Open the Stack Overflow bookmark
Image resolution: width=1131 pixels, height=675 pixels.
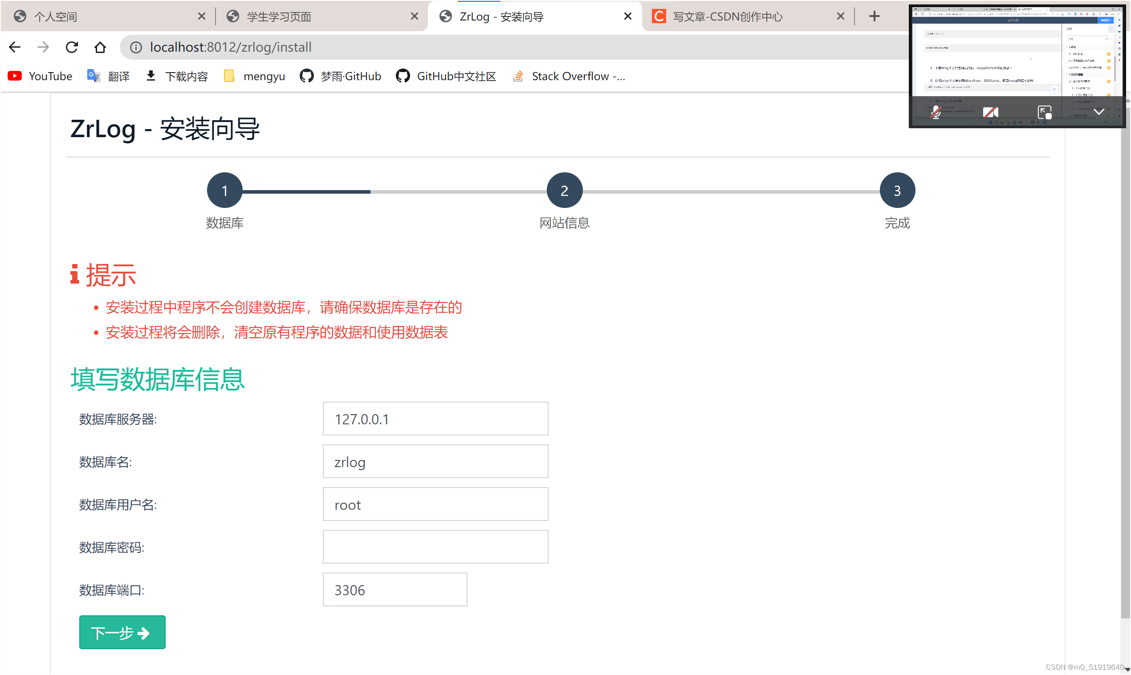click(x=570, y=77)
